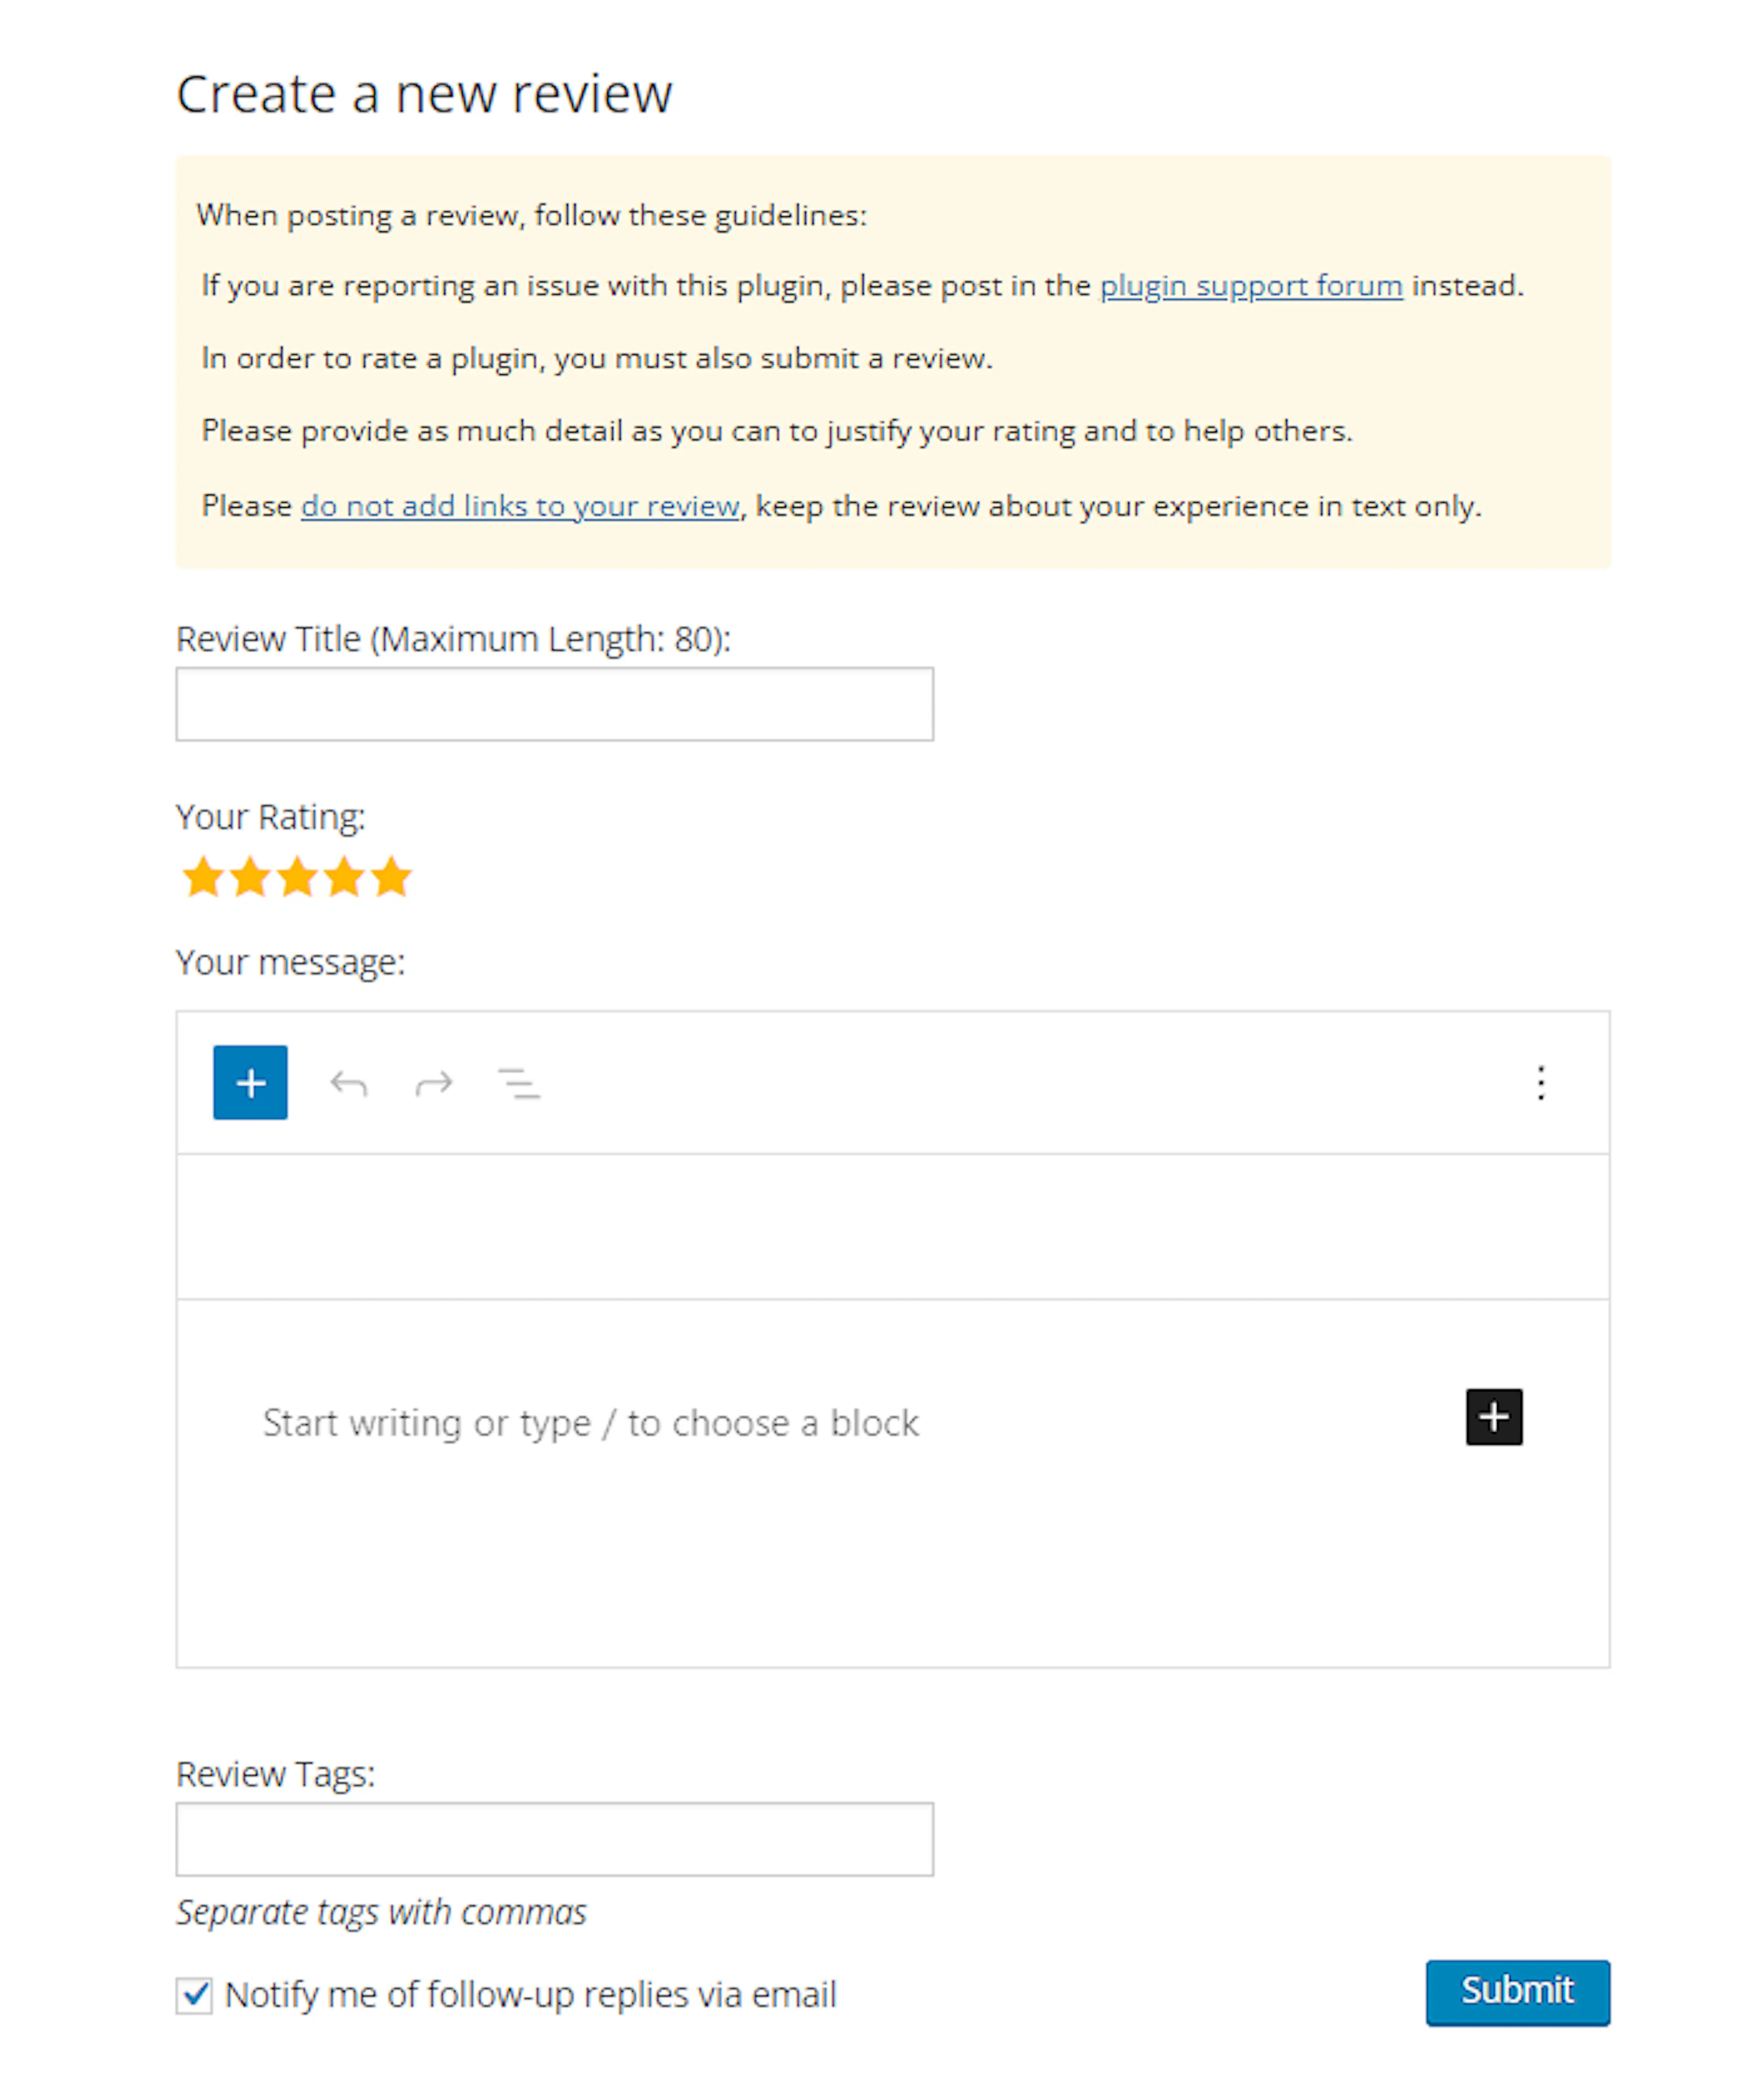
Task: Open the editor options three-dot menu
Action: (x=1541, y=1083)
